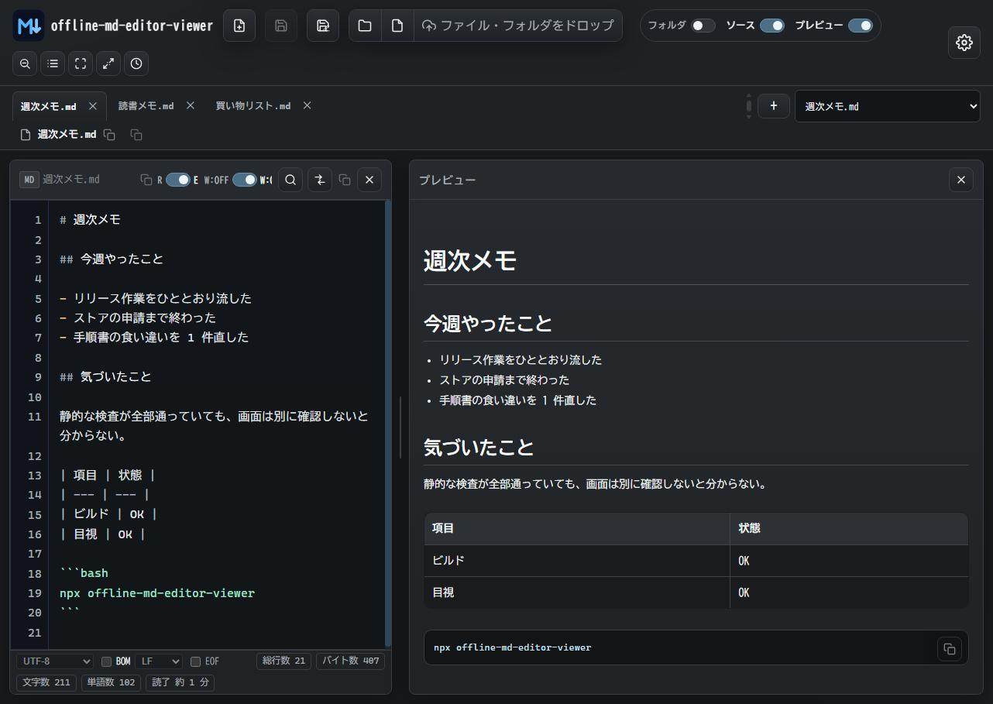
Task: Close the プレビュー pane
Action: [961, 180]
